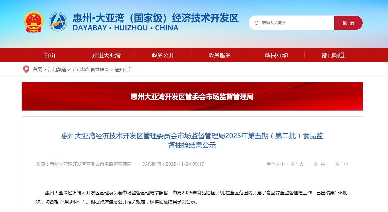Follow the 通知公告 breadcrumb link
This screenshot has height=212, width=388.
(x=124, y=69)
